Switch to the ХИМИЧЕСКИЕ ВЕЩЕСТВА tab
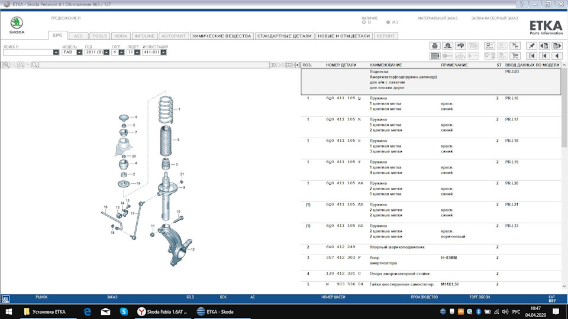Screen dimensions: 568x319 click(221, 36)
